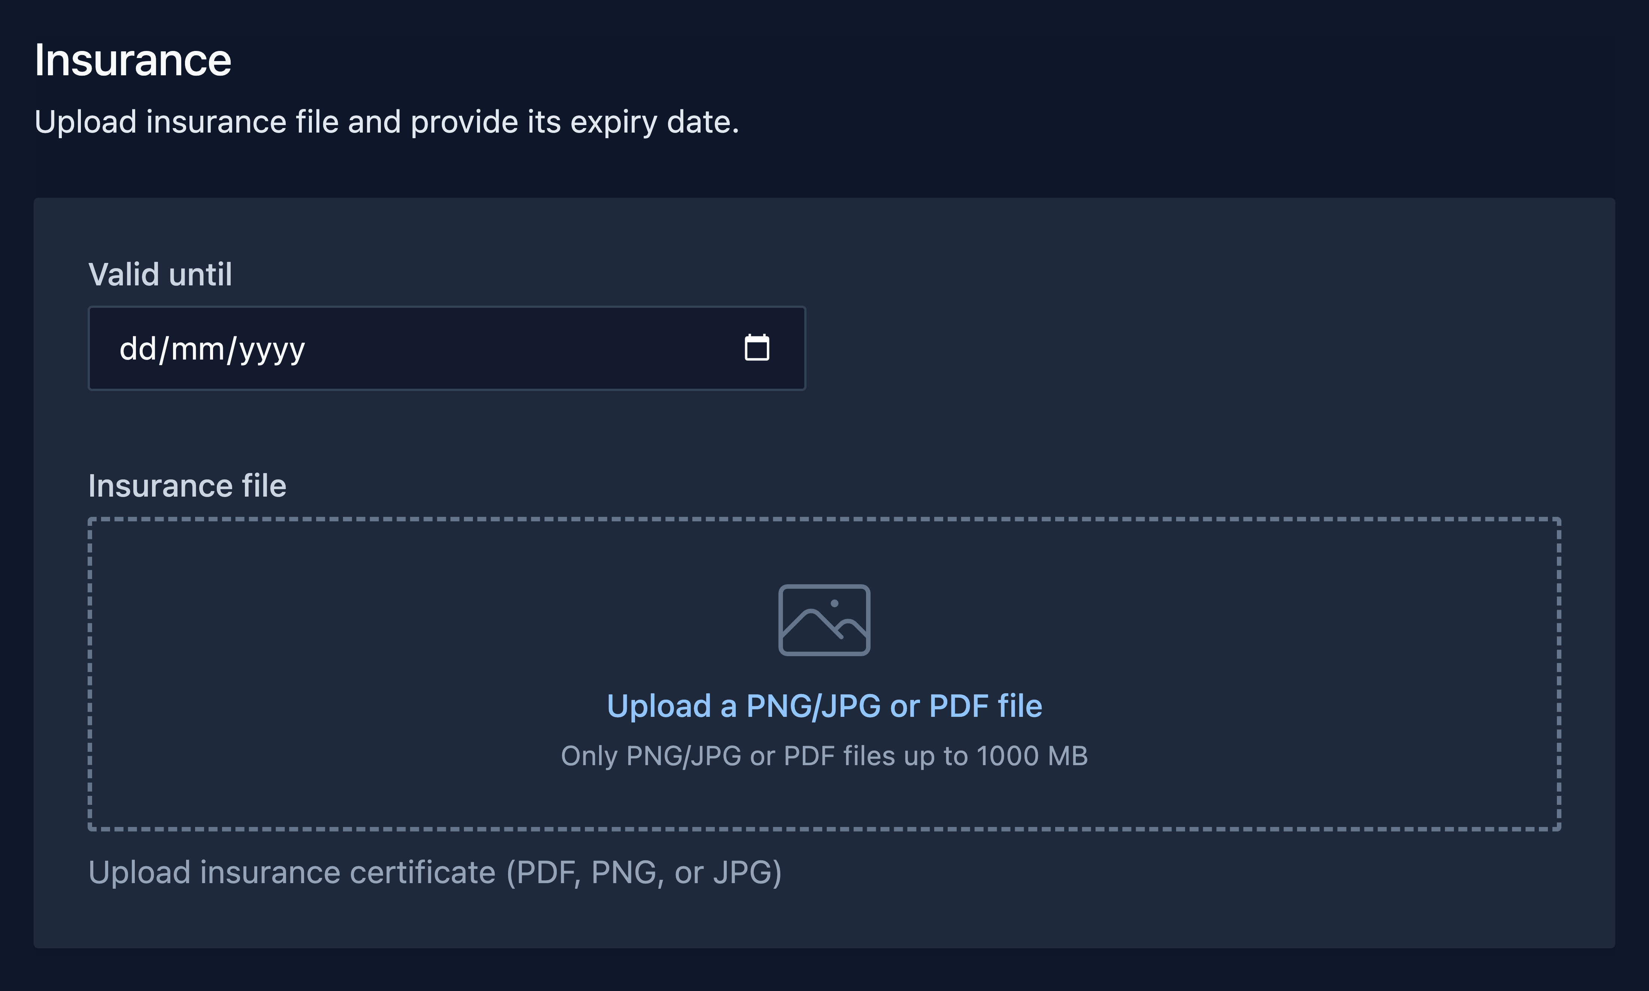The width and height of the screenshot is (1649, 991).
Task: Click the Upload a PNG/JPG or PDF file link
Action: (x=824, y=706)
